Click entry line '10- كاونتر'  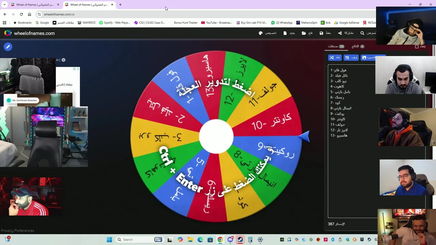click(338, 119)
